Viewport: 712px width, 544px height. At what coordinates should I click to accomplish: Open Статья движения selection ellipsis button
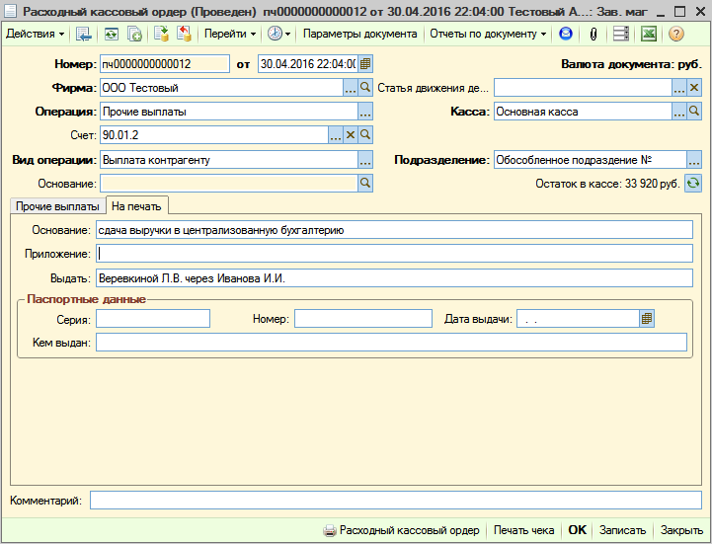point(678,88)
